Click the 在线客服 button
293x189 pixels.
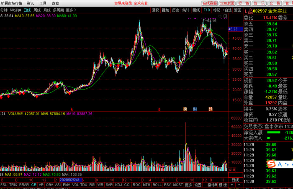click(x=210, y=3)
